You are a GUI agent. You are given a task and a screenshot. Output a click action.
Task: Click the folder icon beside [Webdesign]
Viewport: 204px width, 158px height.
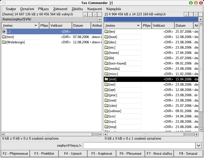4,42
